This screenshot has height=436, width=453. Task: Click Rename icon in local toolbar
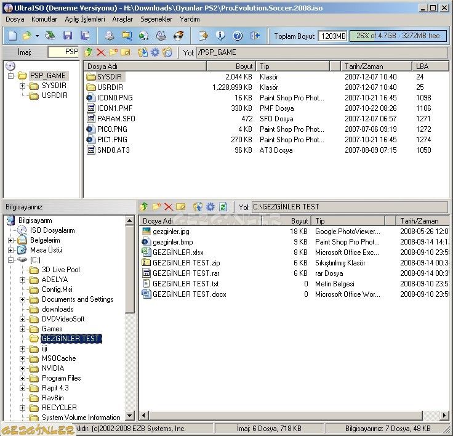pyautogui.click(x=180, y=207)
